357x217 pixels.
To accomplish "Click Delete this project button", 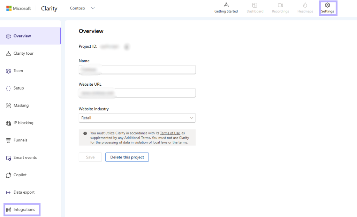I will [127, 157].
